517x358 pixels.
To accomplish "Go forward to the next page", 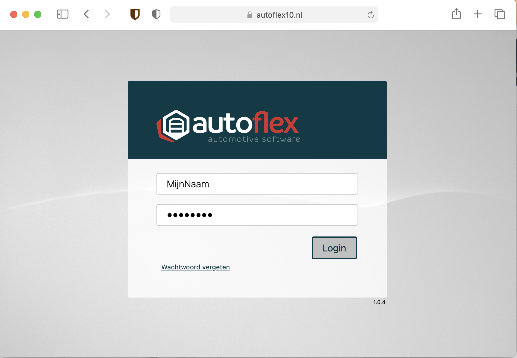I will click(x=107, y=14).
